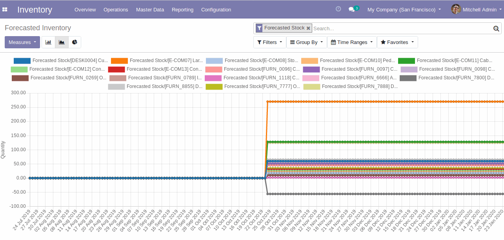Switch to pie chart view
504x240 pixels.
pos(75,42)
